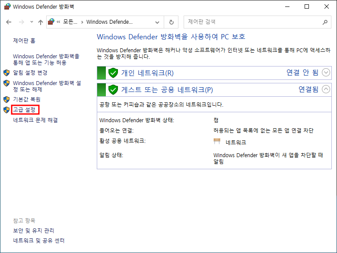This screenshot has width=337, height=253.
Task: Click green shield icon for 개인 네트워크
Action: [113, 73]
